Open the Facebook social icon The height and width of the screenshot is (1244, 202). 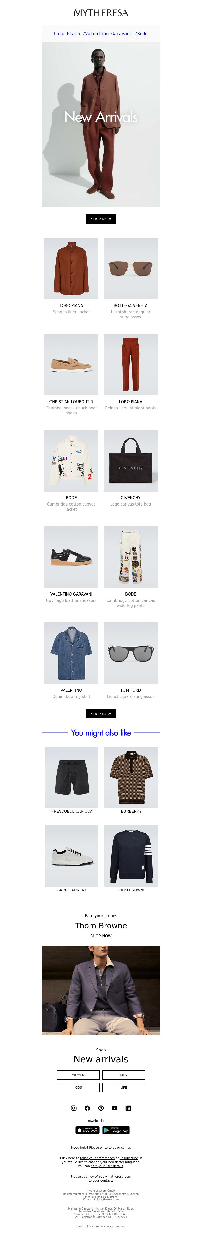click(x=87, y=1108)
